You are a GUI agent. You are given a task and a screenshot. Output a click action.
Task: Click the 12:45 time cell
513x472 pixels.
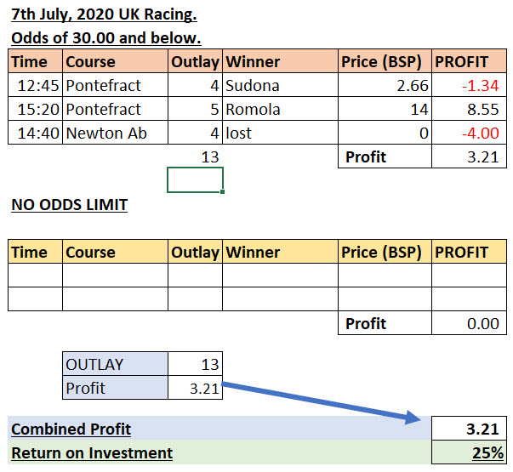tap(35, 86)
